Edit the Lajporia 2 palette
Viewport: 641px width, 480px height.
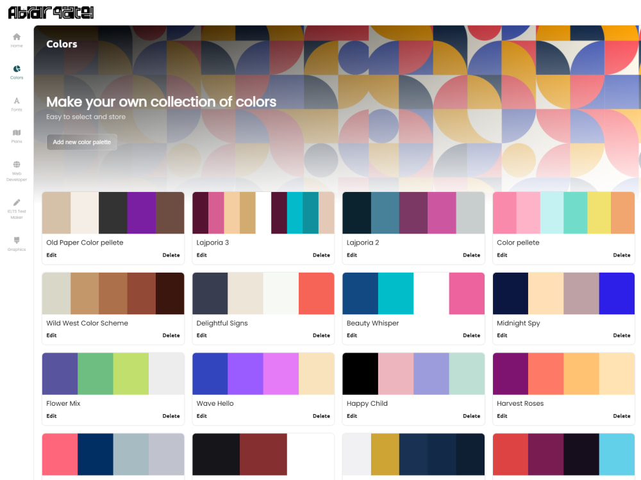[x=352, y=255]
